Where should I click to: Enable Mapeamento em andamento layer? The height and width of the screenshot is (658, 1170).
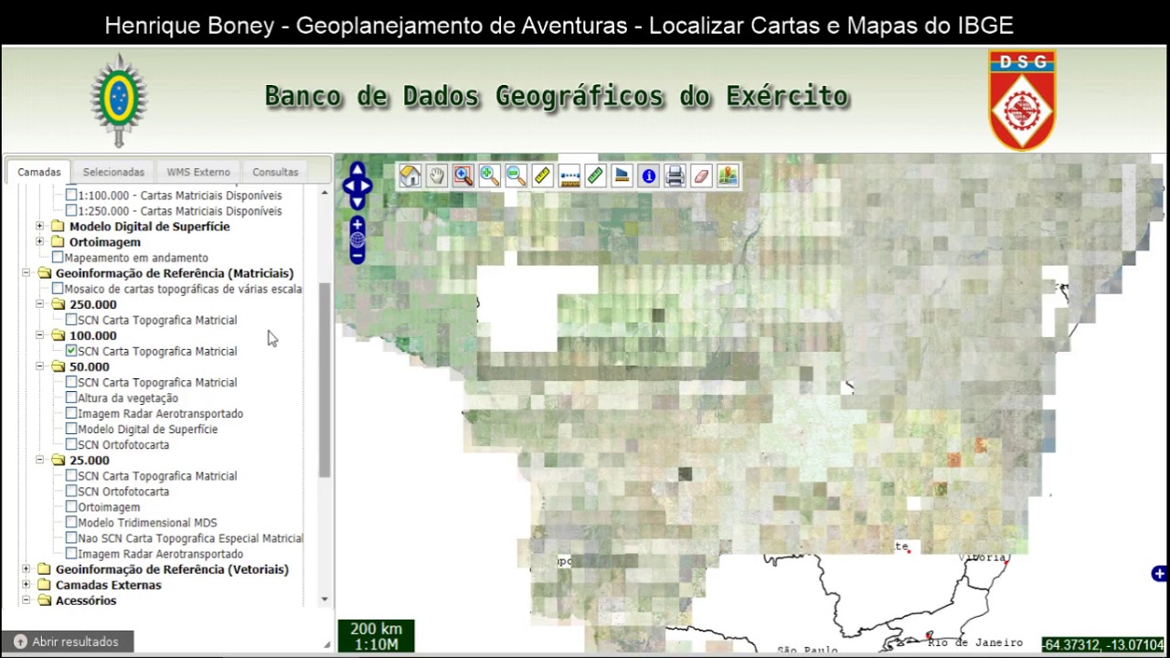coord(58,258)
